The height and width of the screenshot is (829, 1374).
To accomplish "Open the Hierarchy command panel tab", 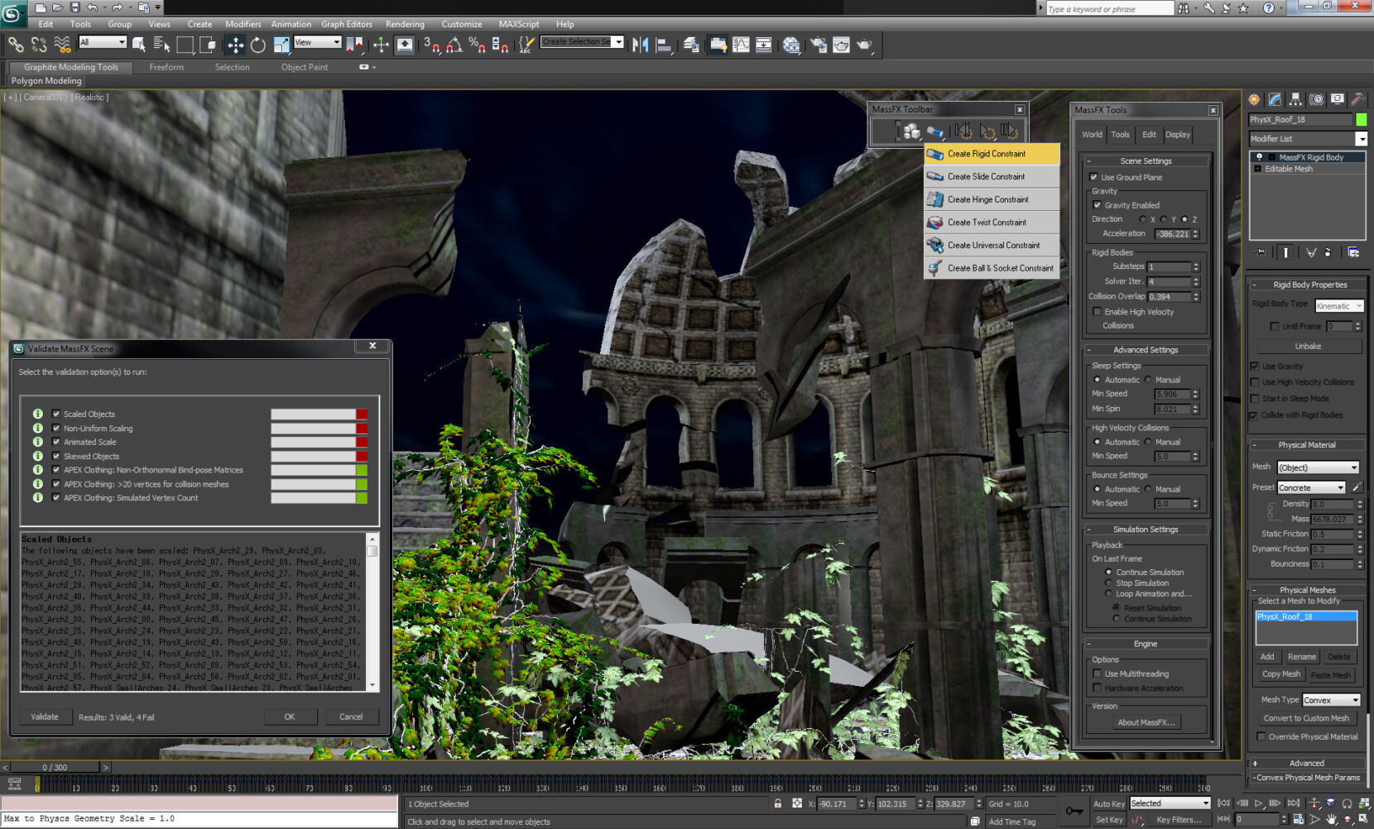I will pos(1295,99).
